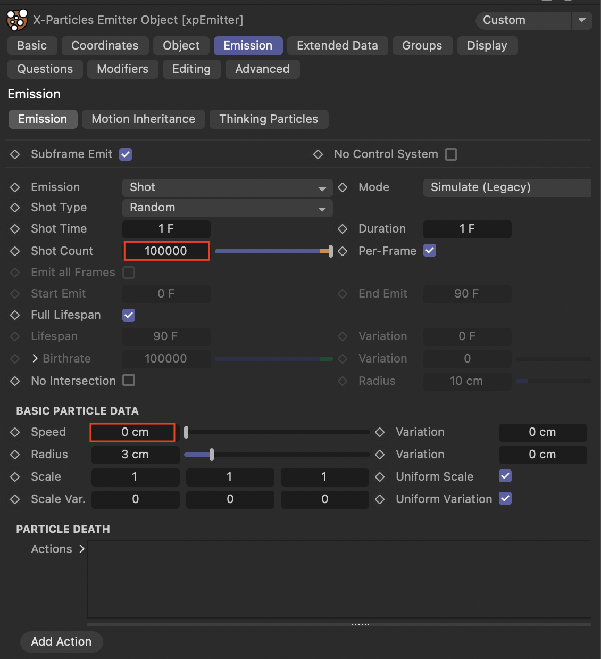The height and width of the screenshot is (659, 601).
Task: Click keyframe diamond beside Subframe Emit
Action: tap(15, 154)
